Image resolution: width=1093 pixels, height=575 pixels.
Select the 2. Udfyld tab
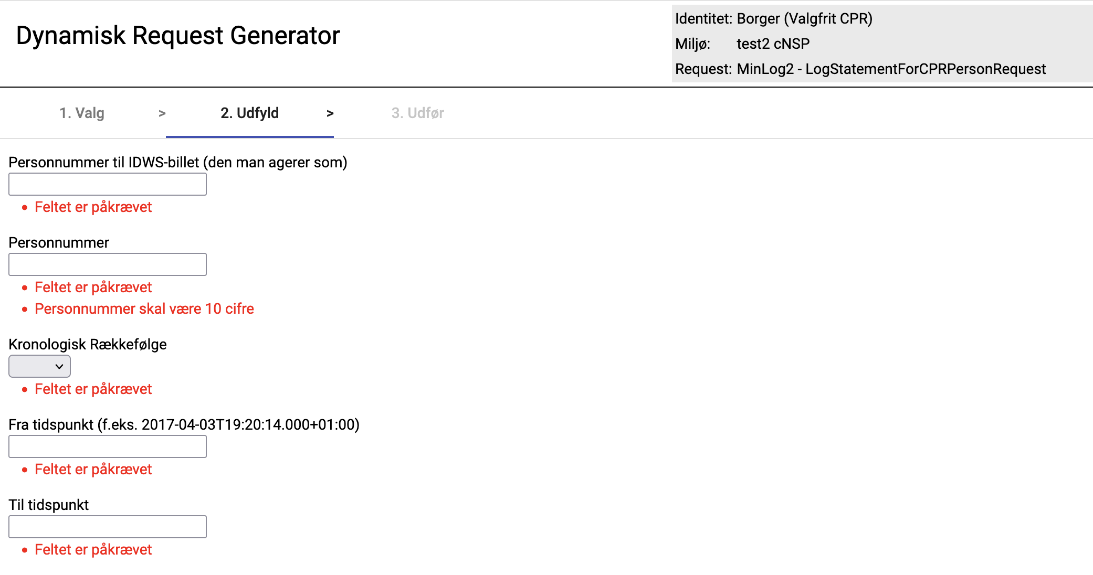click(x=249, y=113)
